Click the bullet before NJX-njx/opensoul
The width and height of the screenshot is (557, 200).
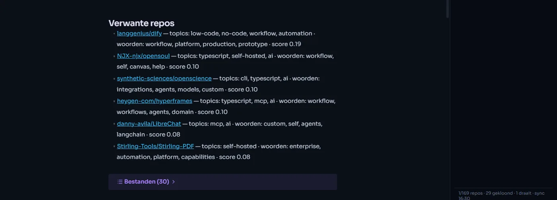pos(114,56)
